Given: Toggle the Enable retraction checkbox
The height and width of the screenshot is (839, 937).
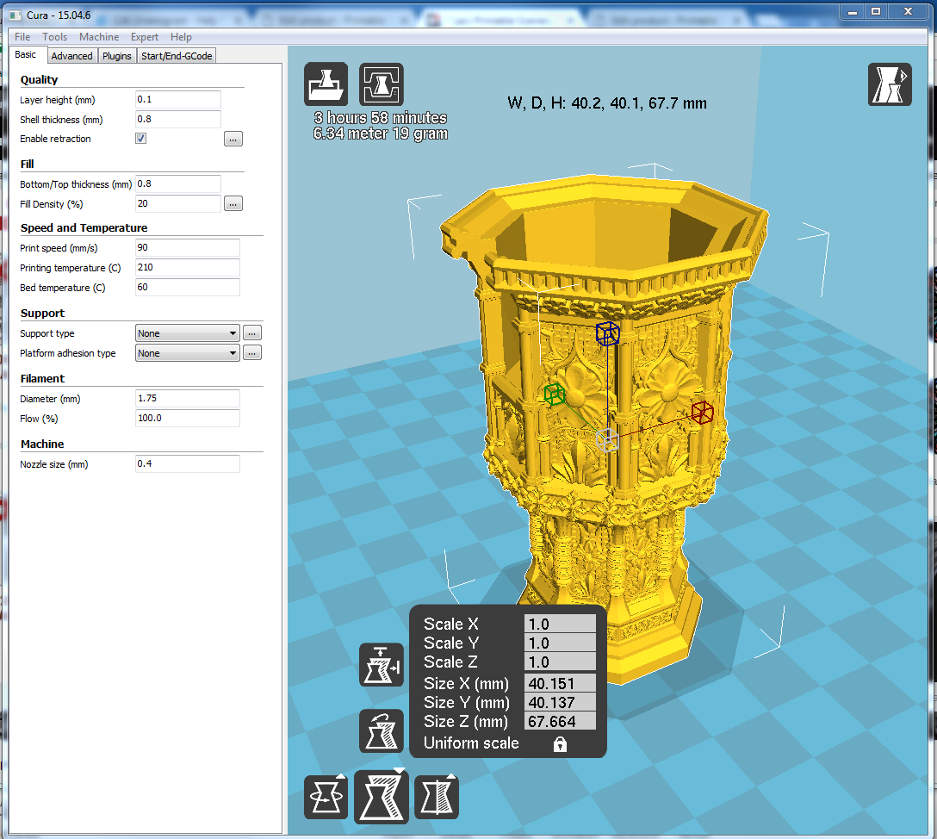Looking at the screenshot, I should tap(141, 139).
